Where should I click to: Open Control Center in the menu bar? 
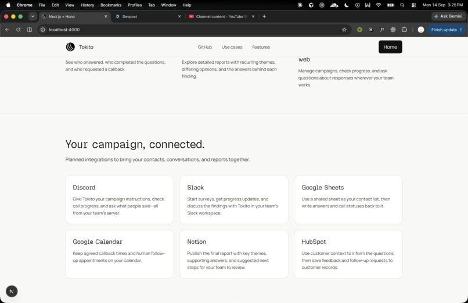(x=413, y=5)
